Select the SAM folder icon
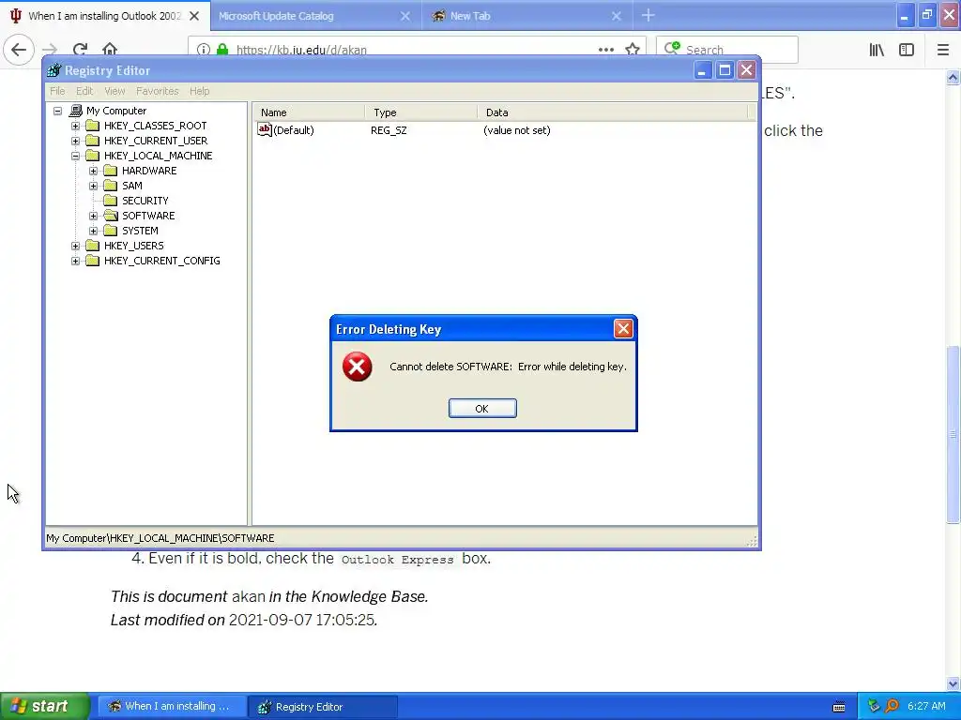Viewport: 961px width, 720px height. click(x=111, y=186)
